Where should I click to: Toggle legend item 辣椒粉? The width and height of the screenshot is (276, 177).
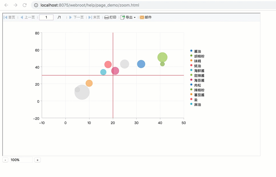(x=197, y=90)
